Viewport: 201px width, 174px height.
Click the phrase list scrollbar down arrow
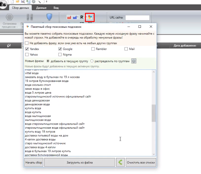[154, 154]
